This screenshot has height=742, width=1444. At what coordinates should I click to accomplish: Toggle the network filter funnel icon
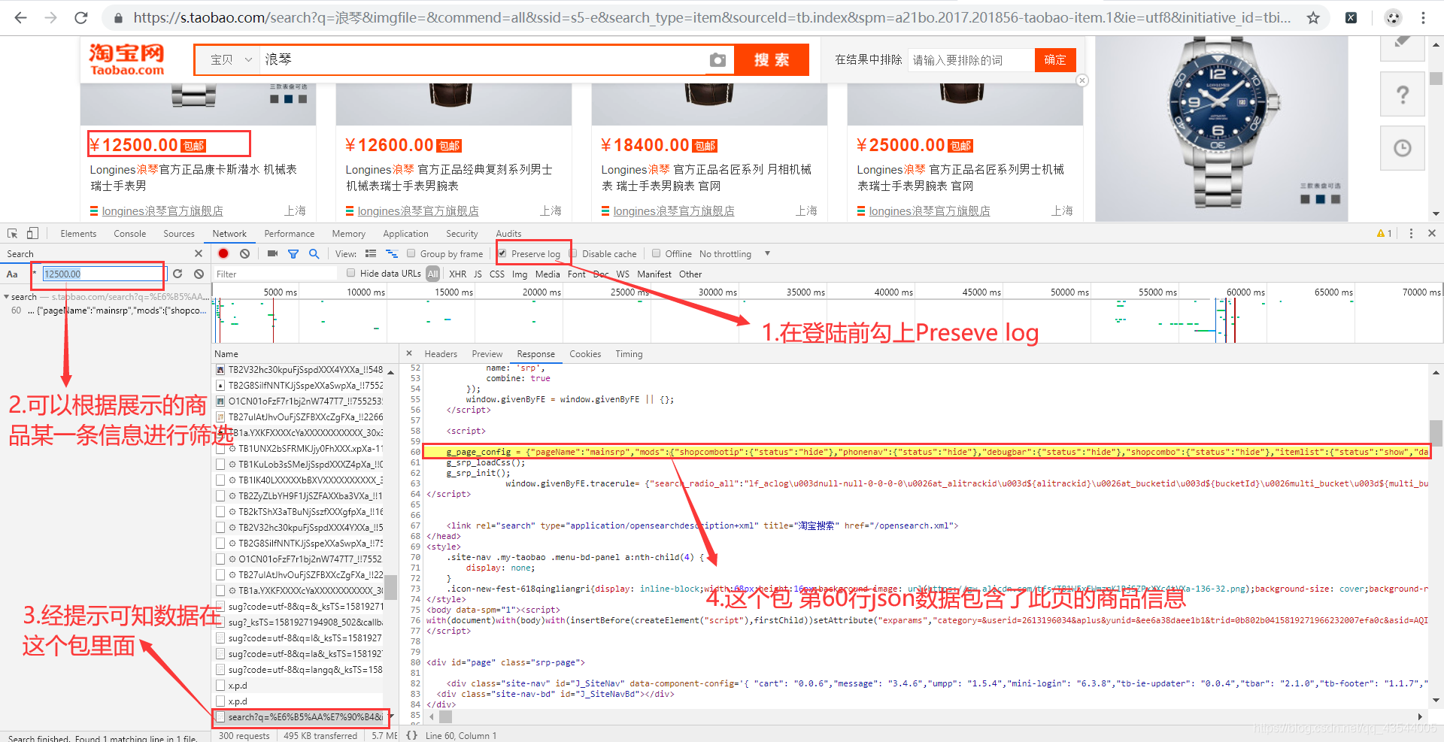coord(293,254)
